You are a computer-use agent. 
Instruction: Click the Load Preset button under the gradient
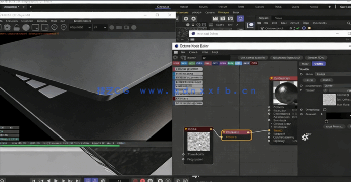point(334,126)
